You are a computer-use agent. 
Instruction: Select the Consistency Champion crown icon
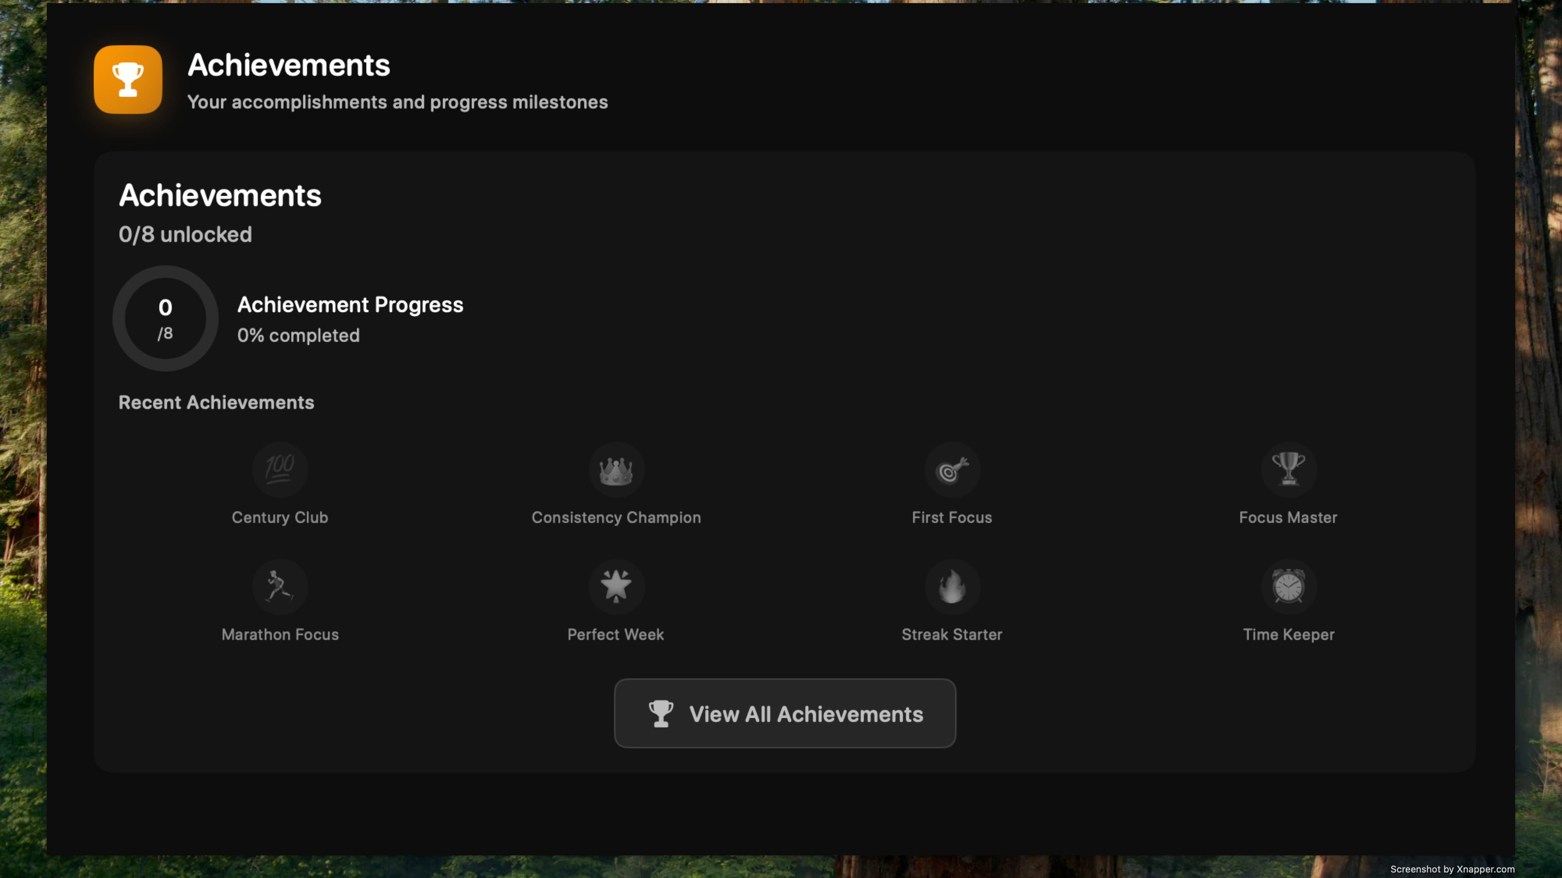coord(615,469)
